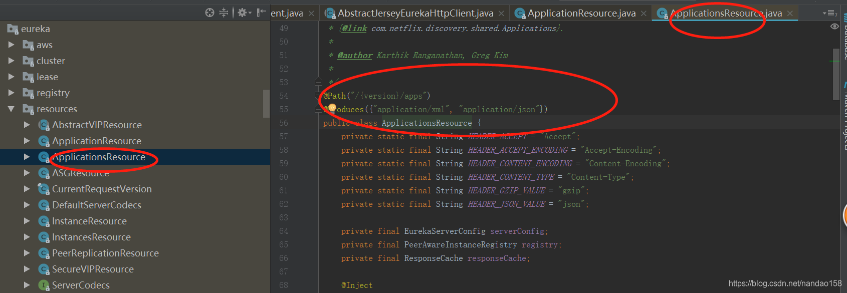Click the PeerReplicationResource class icon
Screen dimensions: 847x293
(44, 253)
